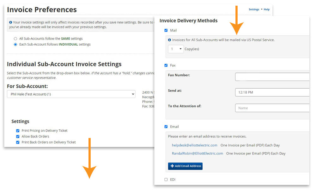Uncheck the Mail delivery method
316x190 pixels.
166,30
